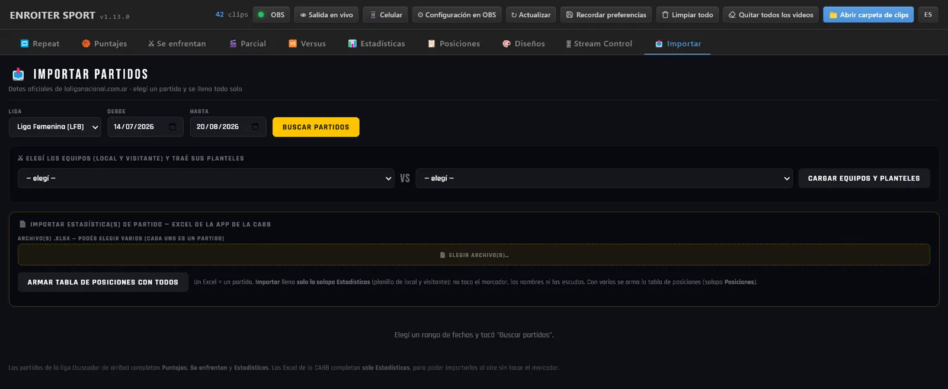Click the gear icon for Configuración en OBS
This screenshot has height=389, width=948.
click(420, 15)
